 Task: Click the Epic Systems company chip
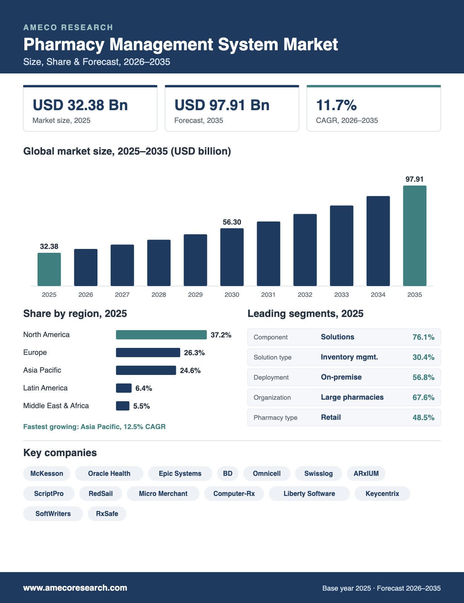pyautogui.click(x=180, y=474)
